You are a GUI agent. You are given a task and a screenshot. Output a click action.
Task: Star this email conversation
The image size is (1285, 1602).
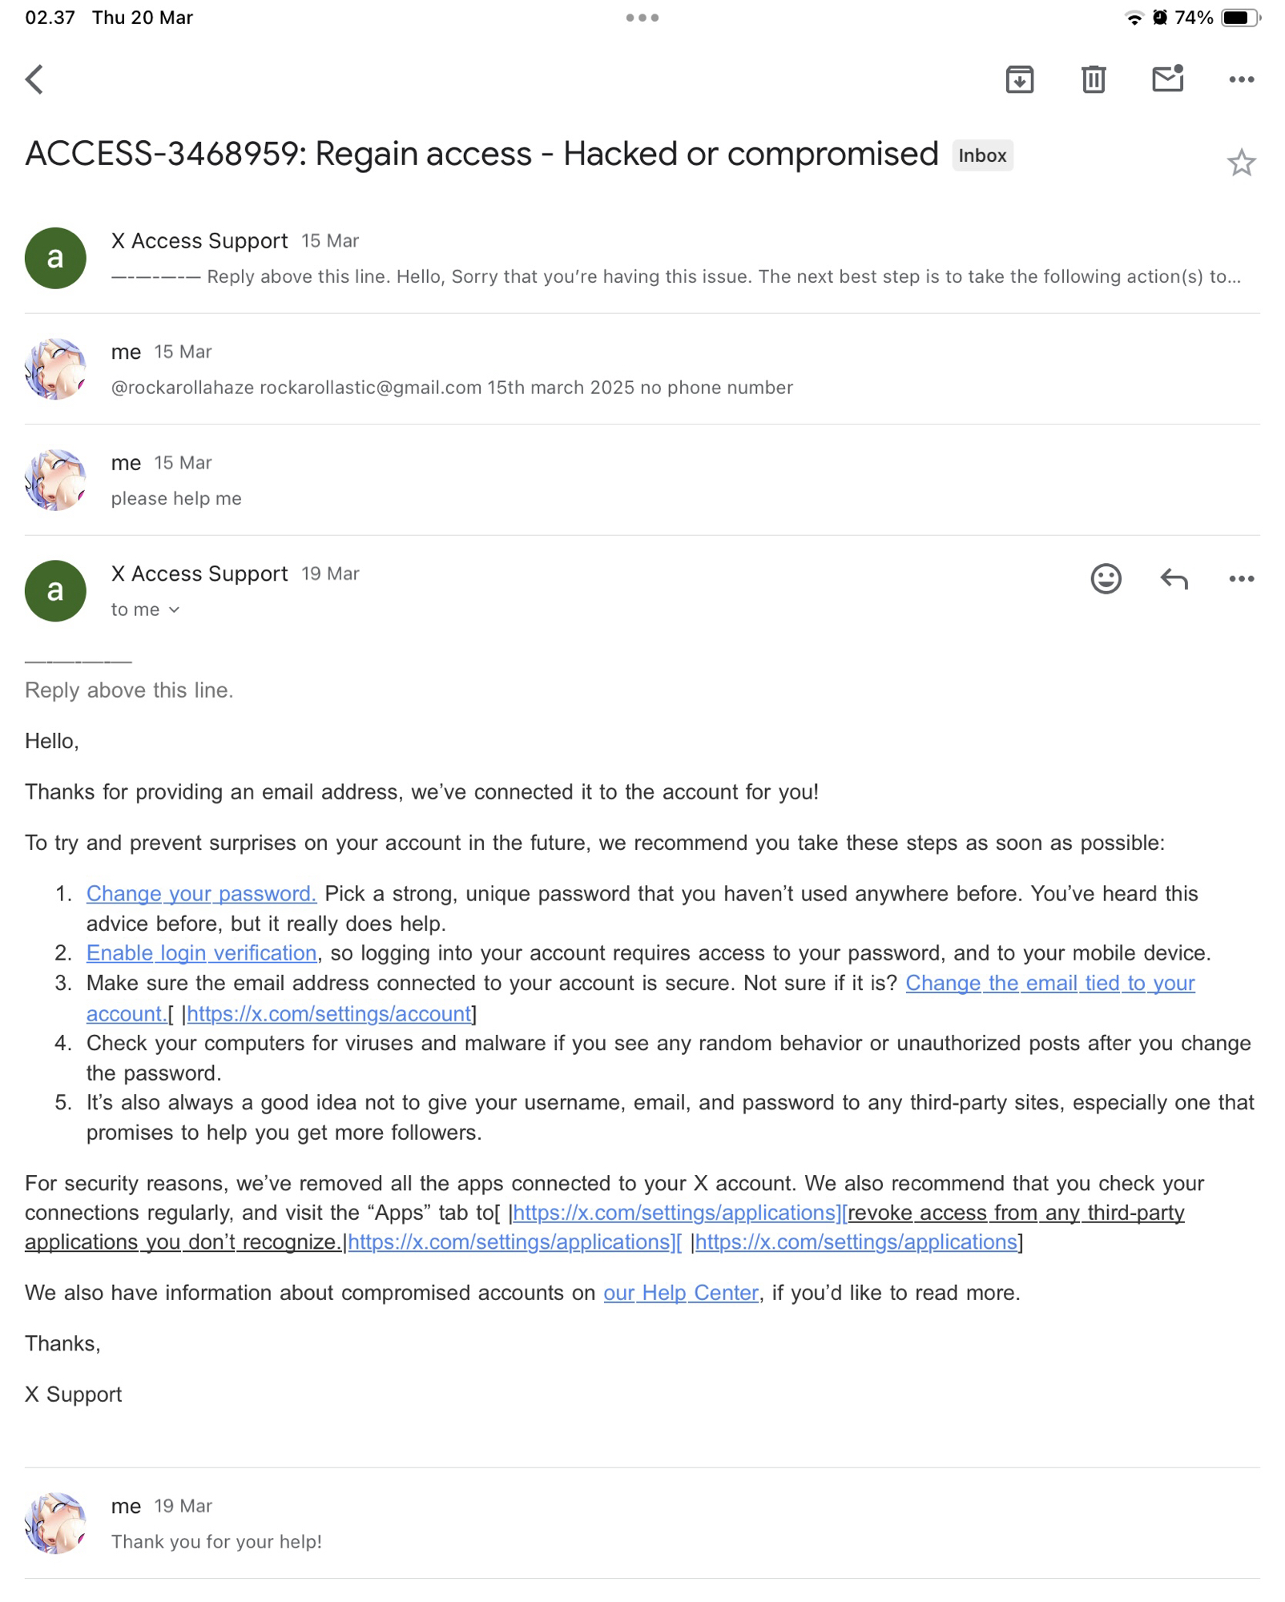pos(1241,163)
